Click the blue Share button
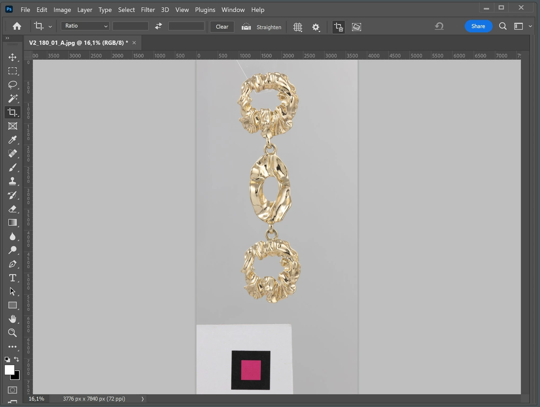 point(478,26)
